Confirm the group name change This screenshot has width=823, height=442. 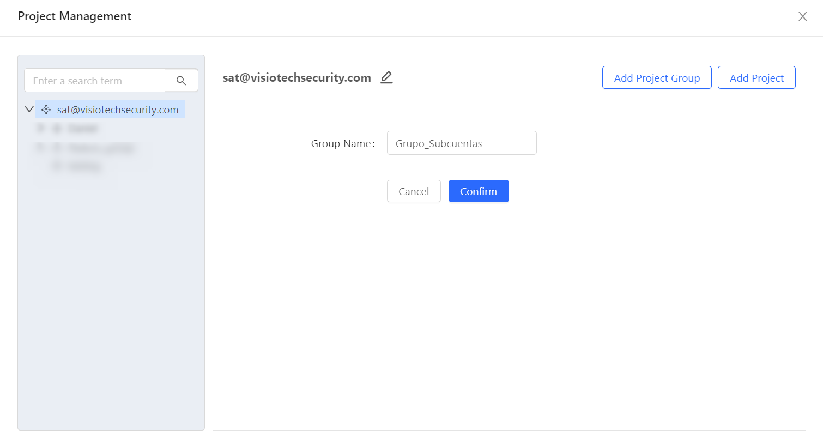[x=479, y=191]
